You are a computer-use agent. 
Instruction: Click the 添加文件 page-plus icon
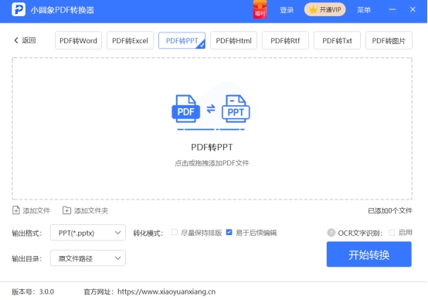click(16, 210)
